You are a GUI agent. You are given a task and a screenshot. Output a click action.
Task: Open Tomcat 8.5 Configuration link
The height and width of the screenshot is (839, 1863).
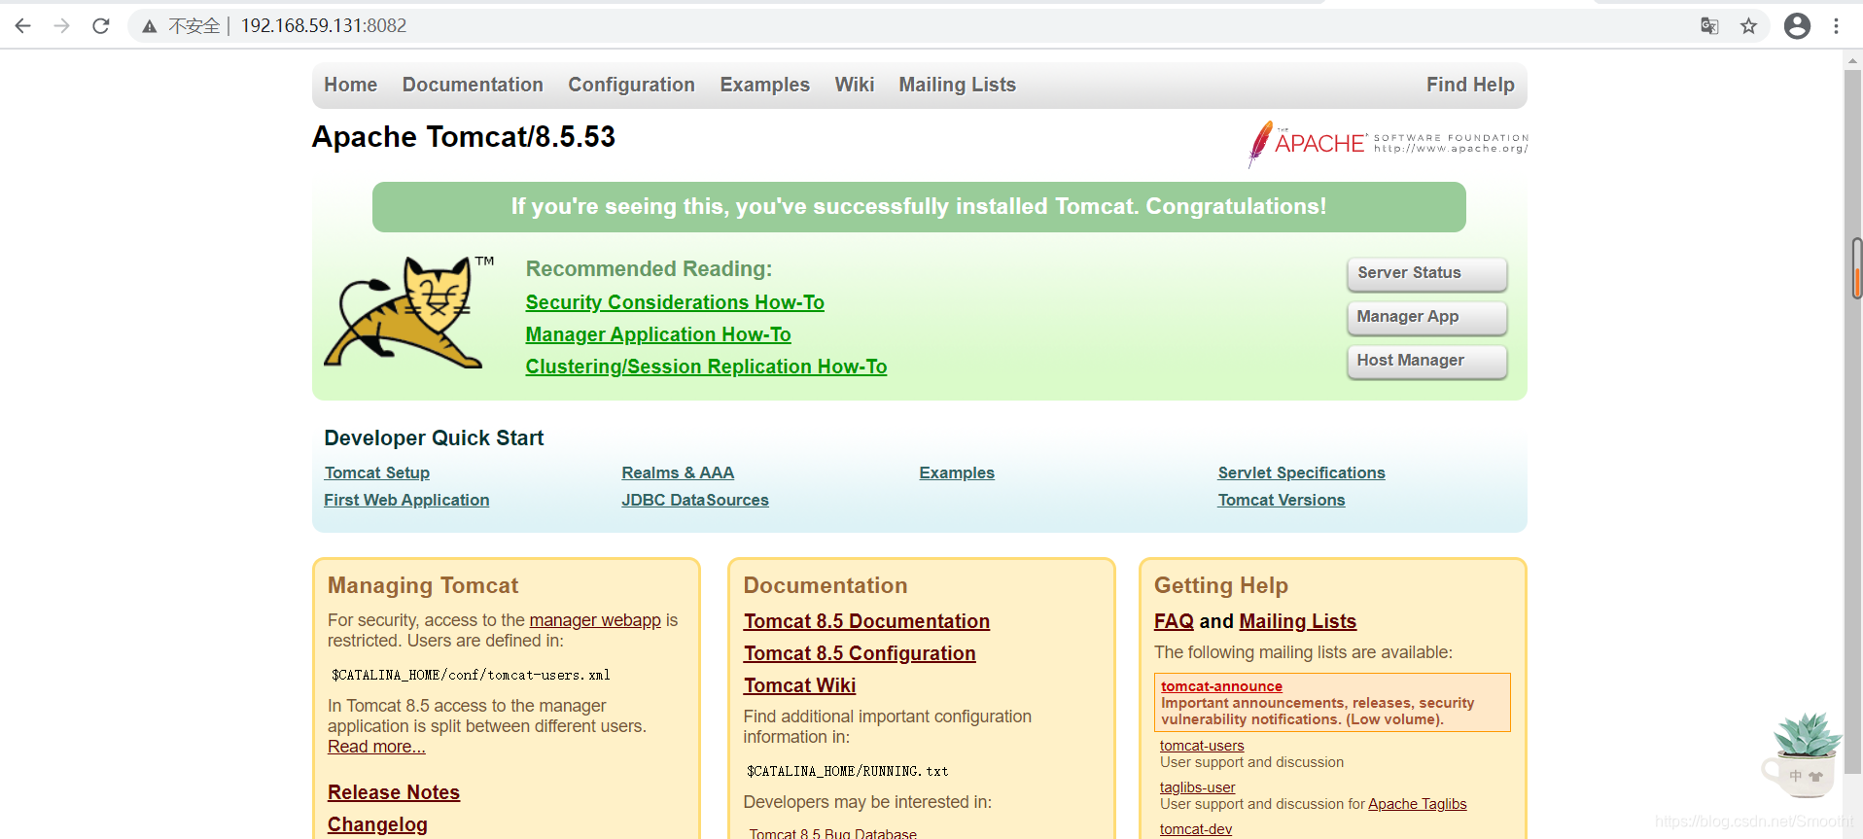coord(860,653)
